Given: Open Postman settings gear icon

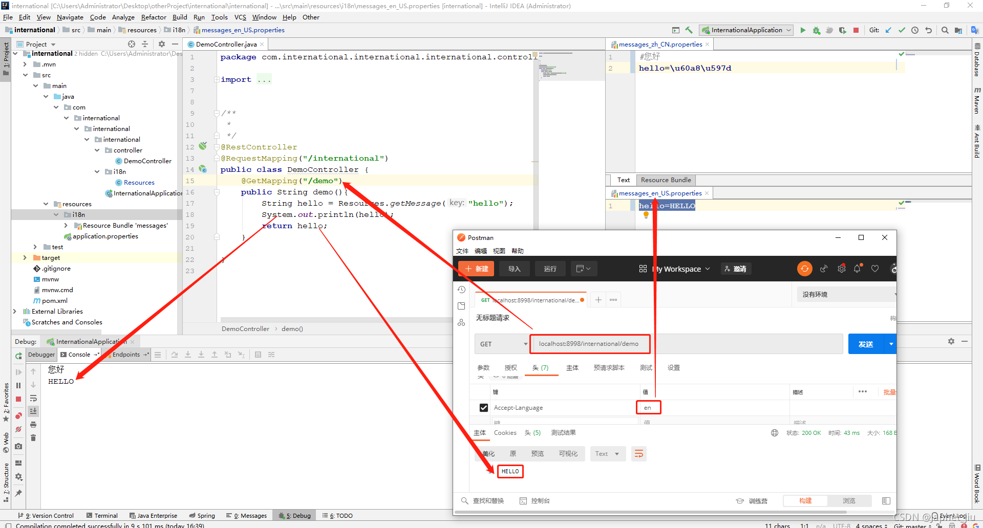Looking at the screenshot, I should click(x=841, y=269).
